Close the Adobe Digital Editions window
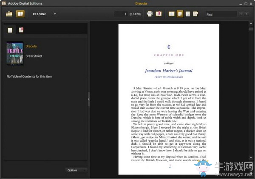The height and width of the screenshot is (179, 255). point(251,3)
